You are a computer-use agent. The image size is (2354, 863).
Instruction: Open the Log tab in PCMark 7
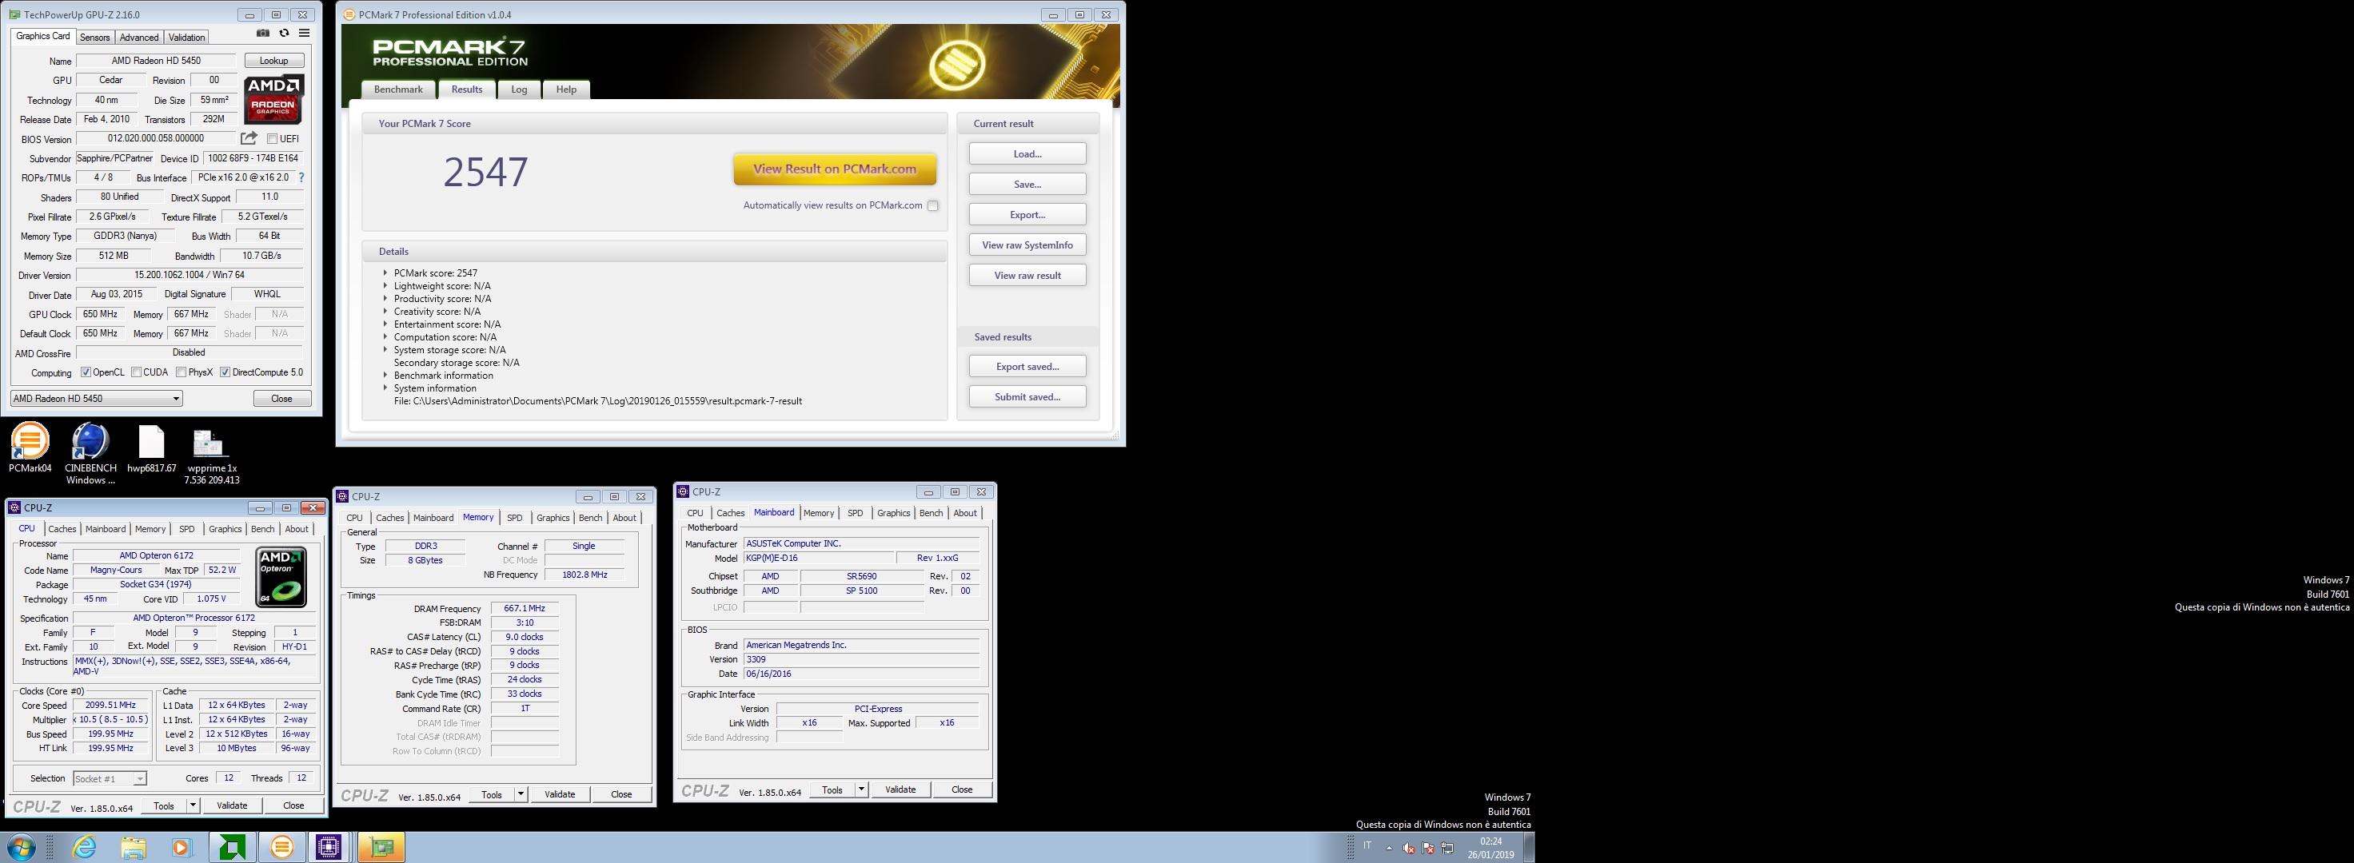tap(519, 89)
